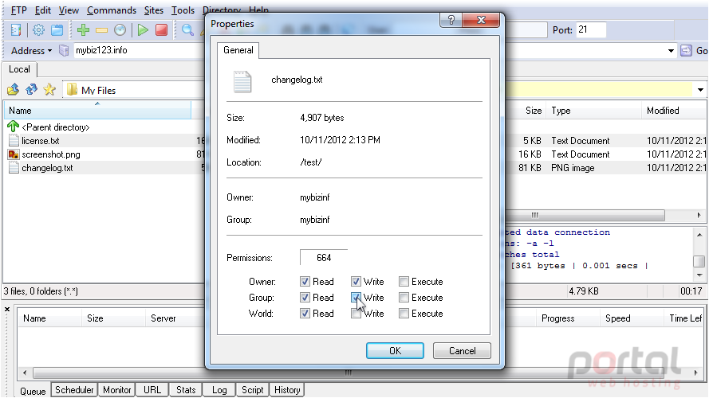The width and height of the screenshot is (709, 398).
Task: Click the refresh arrows icon in Local pane
Action: pos(31,90)
